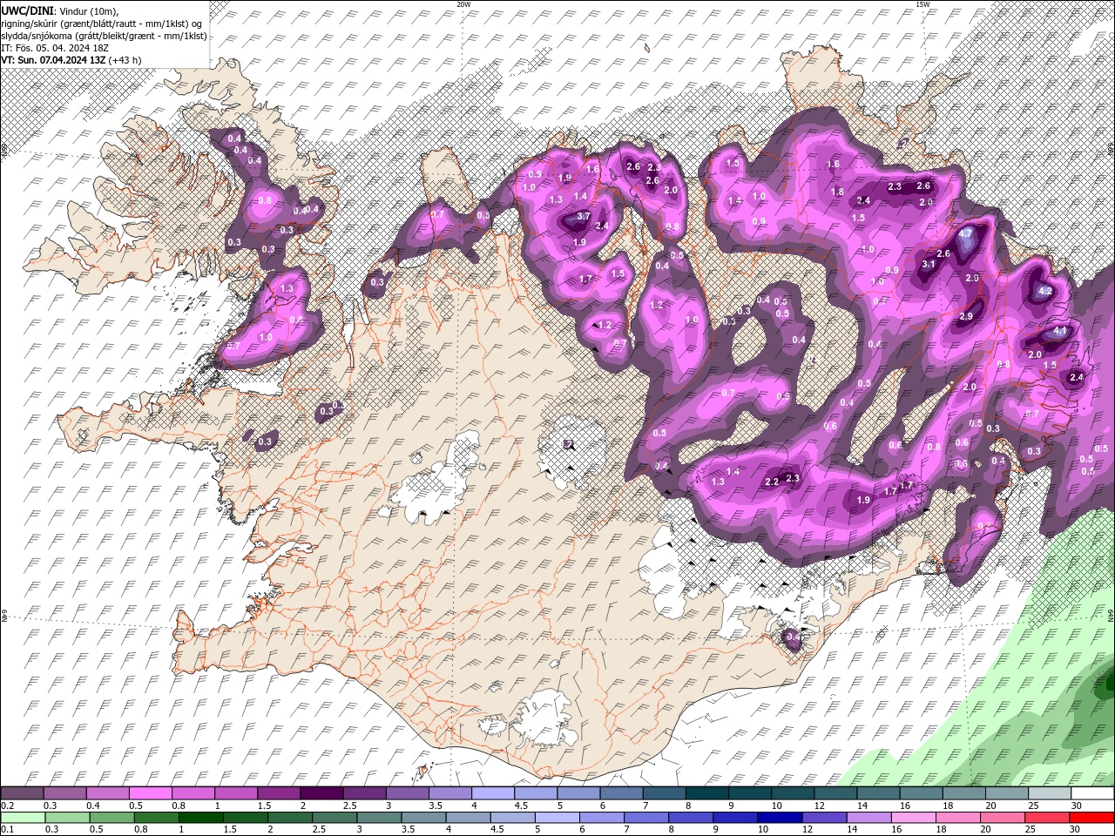Click the '0.8' label in lower legend row
This screenshot has height=836, width=1115.
click(141, 830)
